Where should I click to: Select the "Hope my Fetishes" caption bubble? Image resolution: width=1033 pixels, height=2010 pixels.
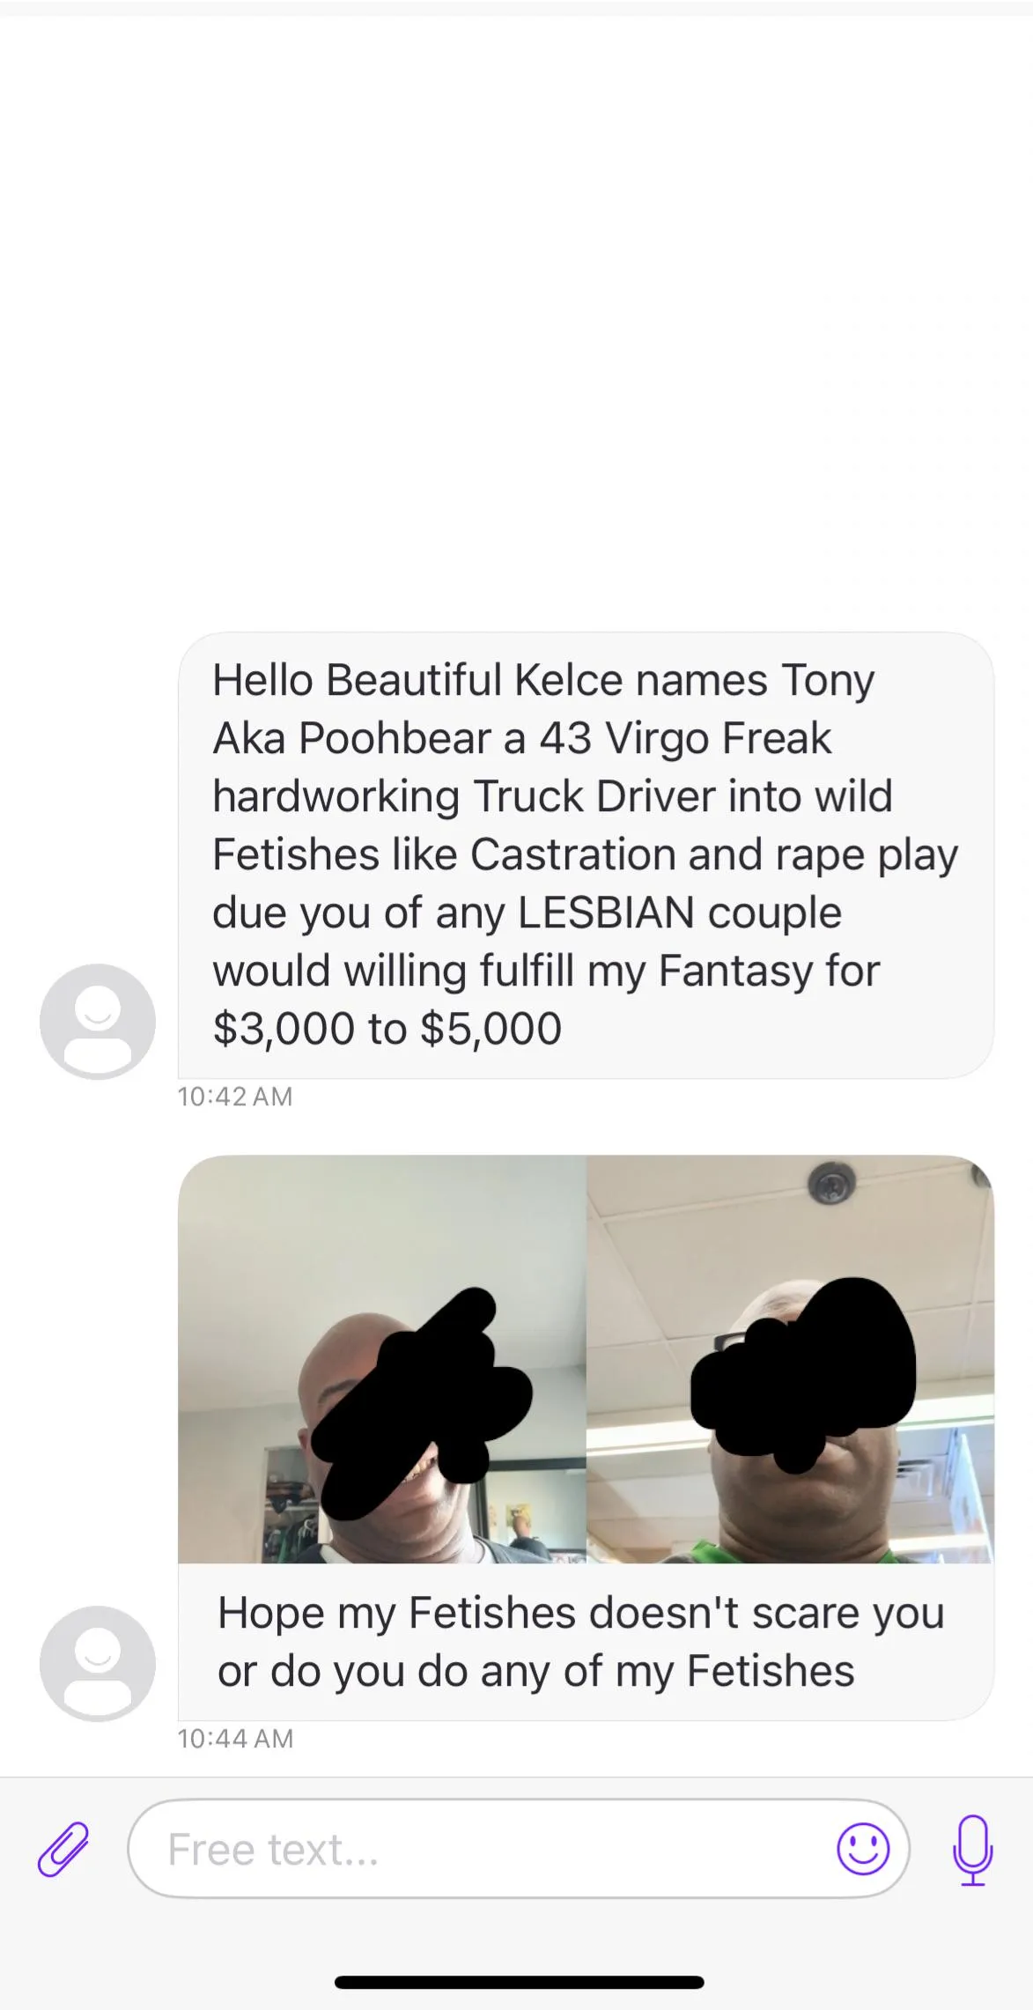[587, 1642]
